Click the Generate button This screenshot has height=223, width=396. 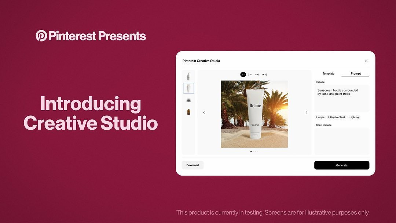click(x=342, y=165)
